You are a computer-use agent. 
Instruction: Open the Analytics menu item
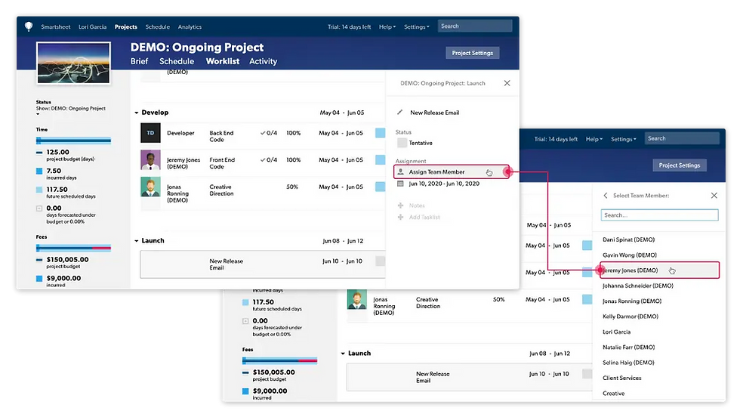190,27
